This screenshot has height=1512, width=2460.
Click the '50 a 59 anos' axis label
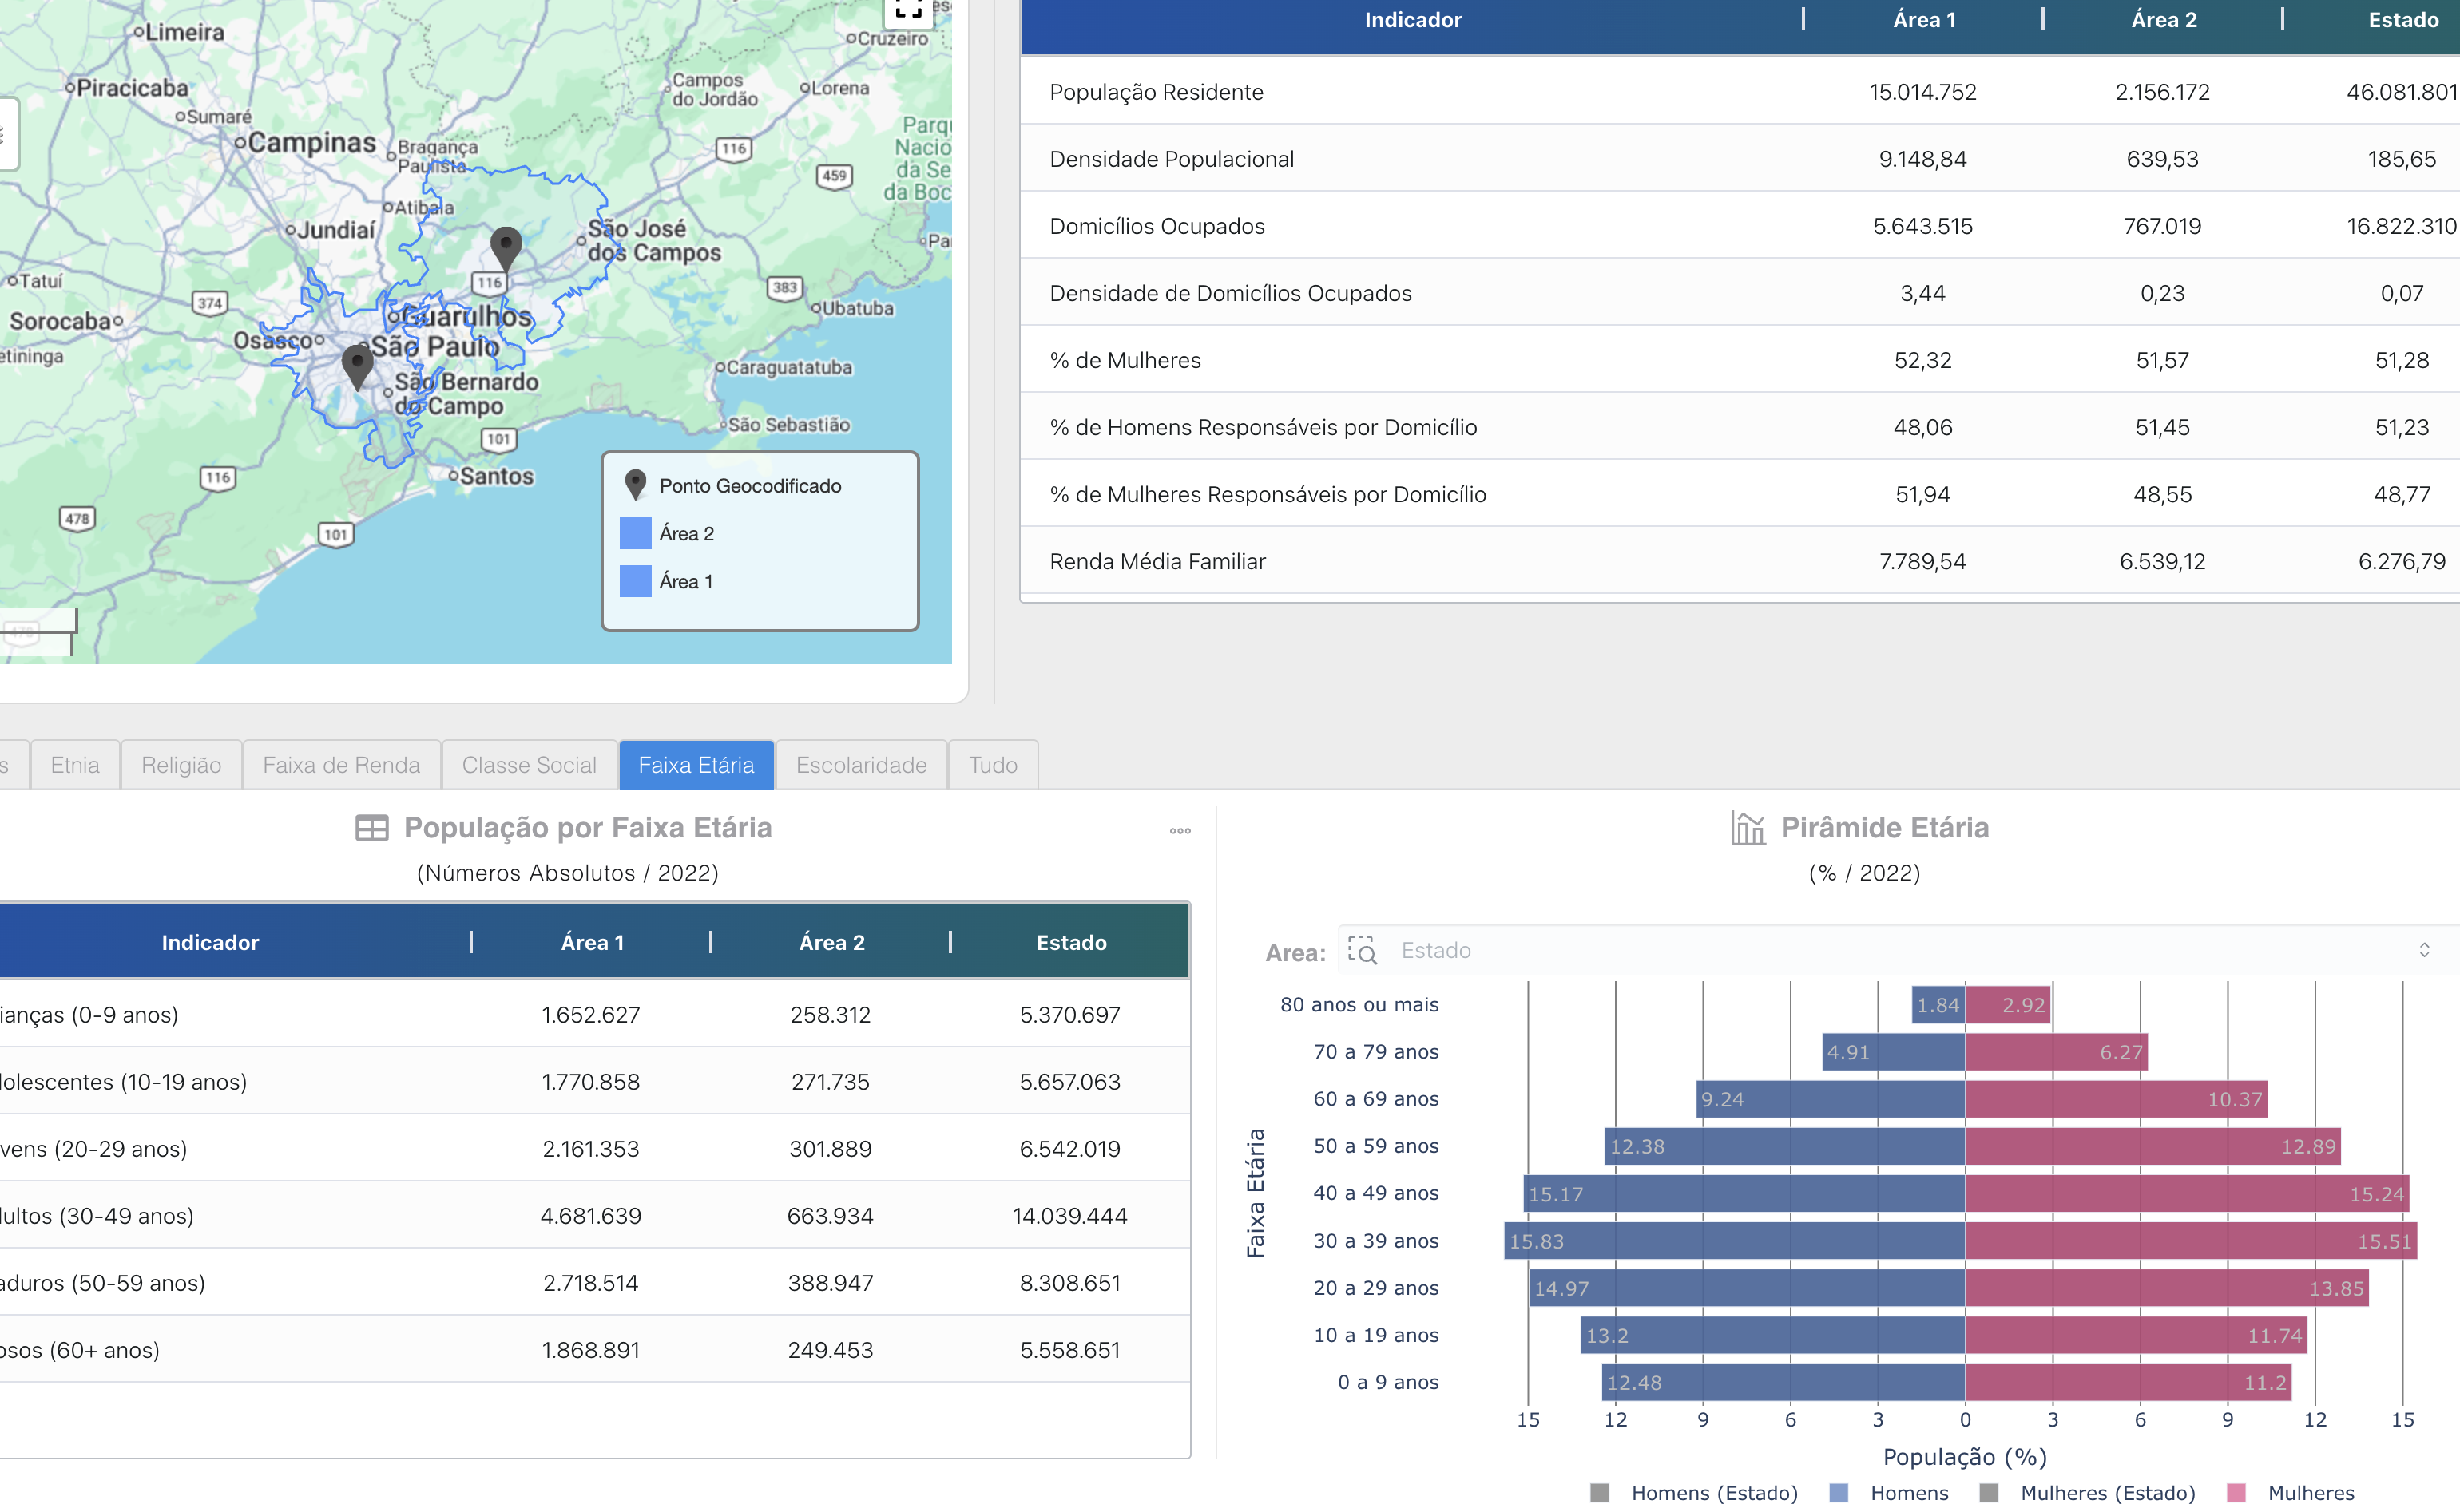1375,1146
